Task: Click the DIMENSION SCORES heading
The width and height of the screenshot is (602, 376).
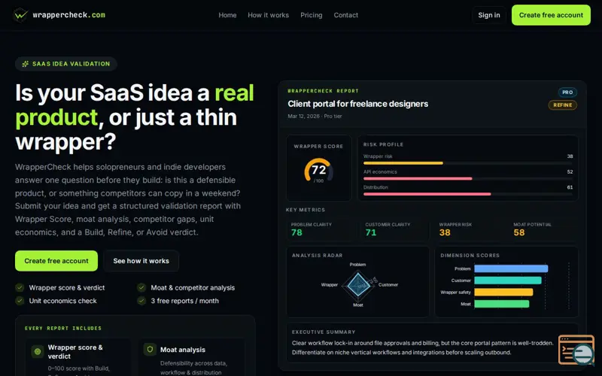Action: point(470,255)
